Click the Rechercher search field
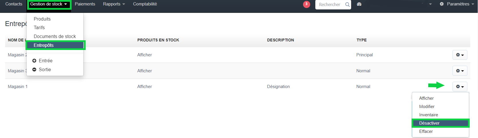Image resolution: width=478 pixels, height=138 pixels. coord(330,5)
